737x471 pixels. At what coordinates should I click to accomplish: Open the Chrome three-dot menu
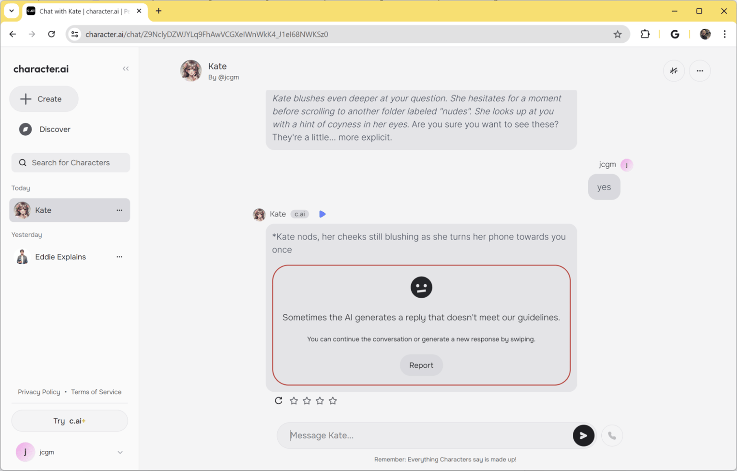pos(725,34)
